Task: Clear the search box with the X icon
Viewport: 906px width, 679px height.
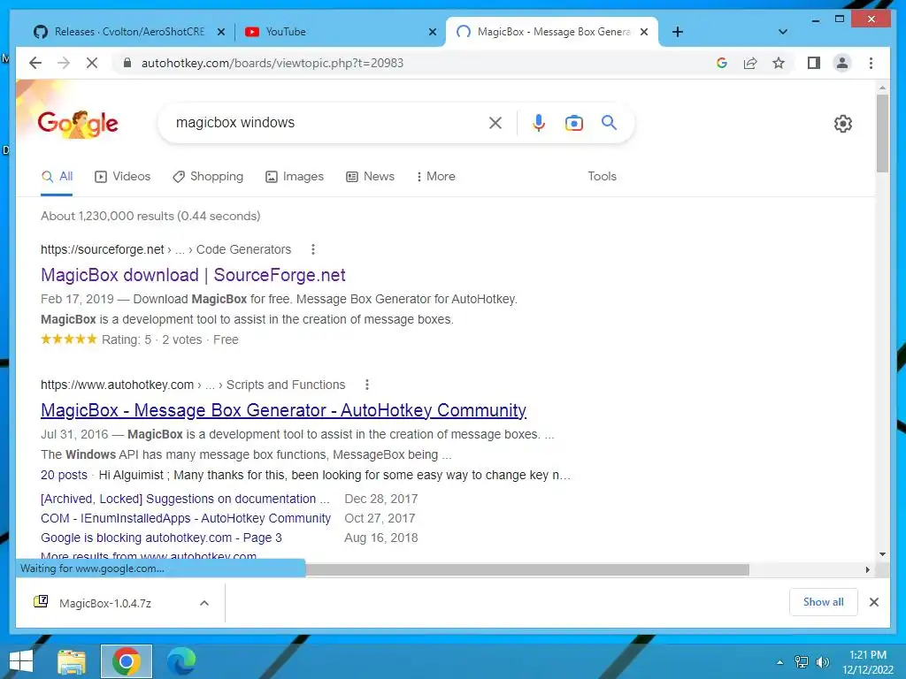Action: 495,122
